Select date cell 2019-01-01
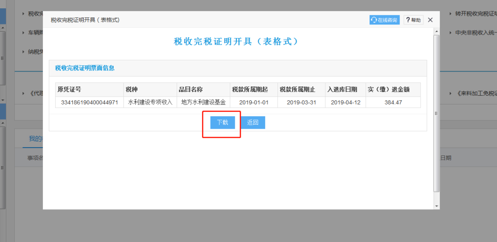 [x=254, y=102]
